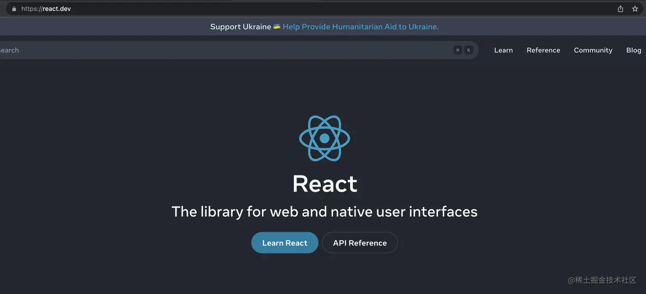Switch to the Reference section

(x=543, y=50)
